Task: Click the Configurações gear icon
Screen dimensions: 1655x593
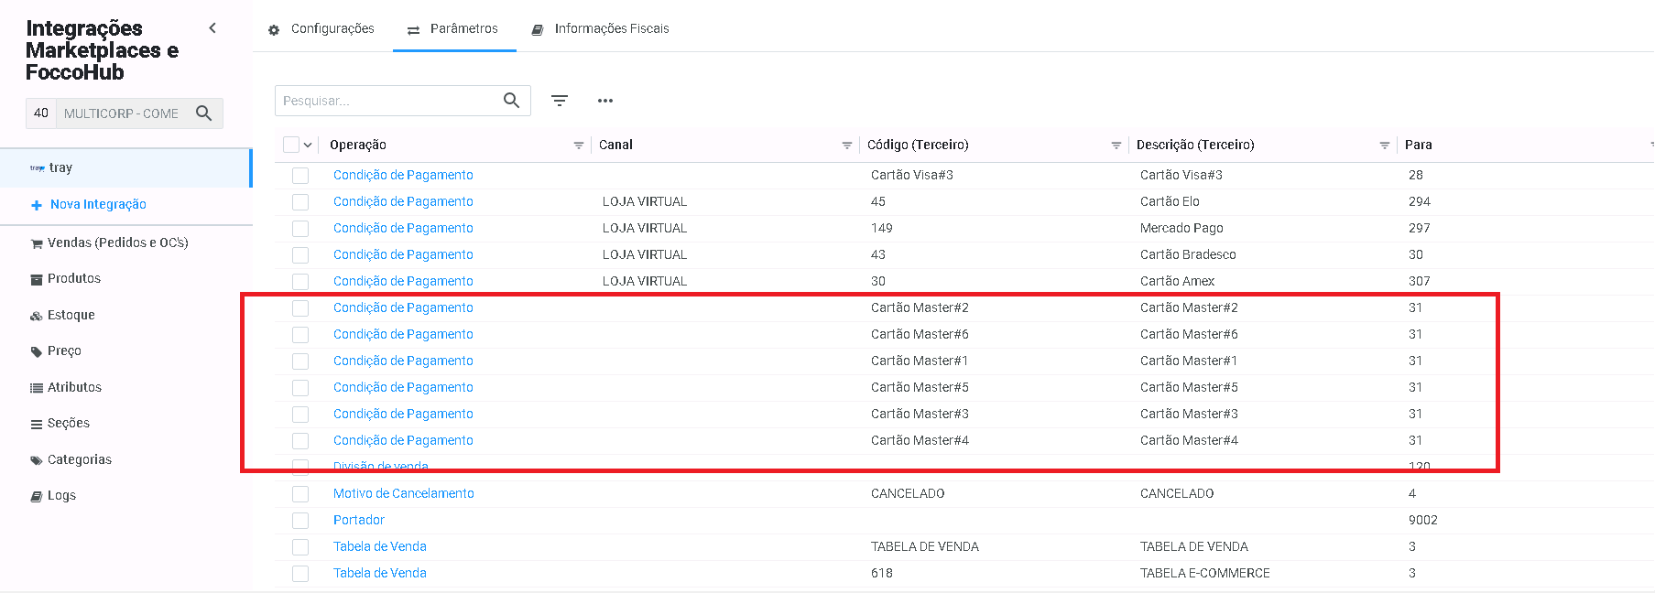Action: coord(274,30)
